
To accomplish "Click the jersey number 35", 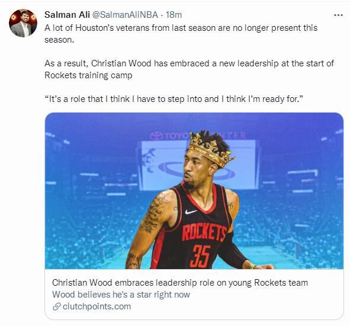I will [x=200, y=257].
